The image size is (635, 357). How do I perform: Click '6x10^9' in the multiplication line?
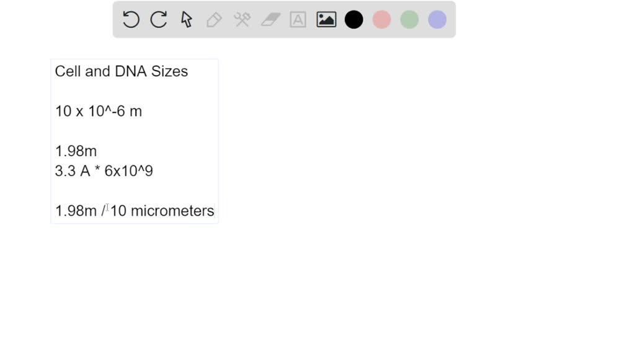128,171
